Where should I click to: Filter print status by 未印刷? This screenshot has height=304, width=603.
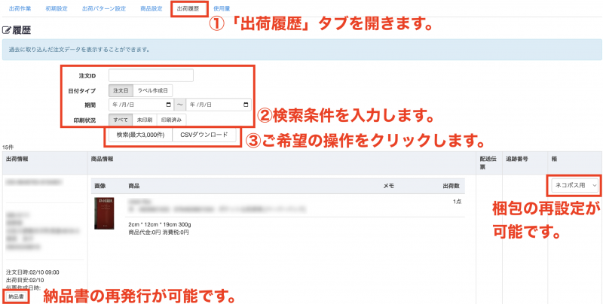tap(144, 119)
